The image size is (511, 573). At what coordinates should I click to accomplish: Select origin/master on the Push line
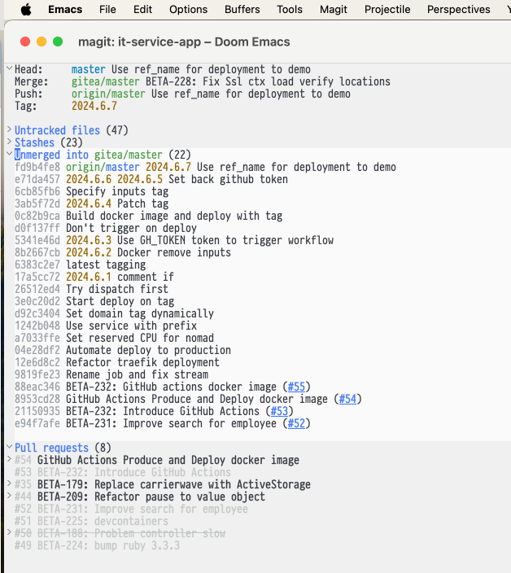[108, 94]
